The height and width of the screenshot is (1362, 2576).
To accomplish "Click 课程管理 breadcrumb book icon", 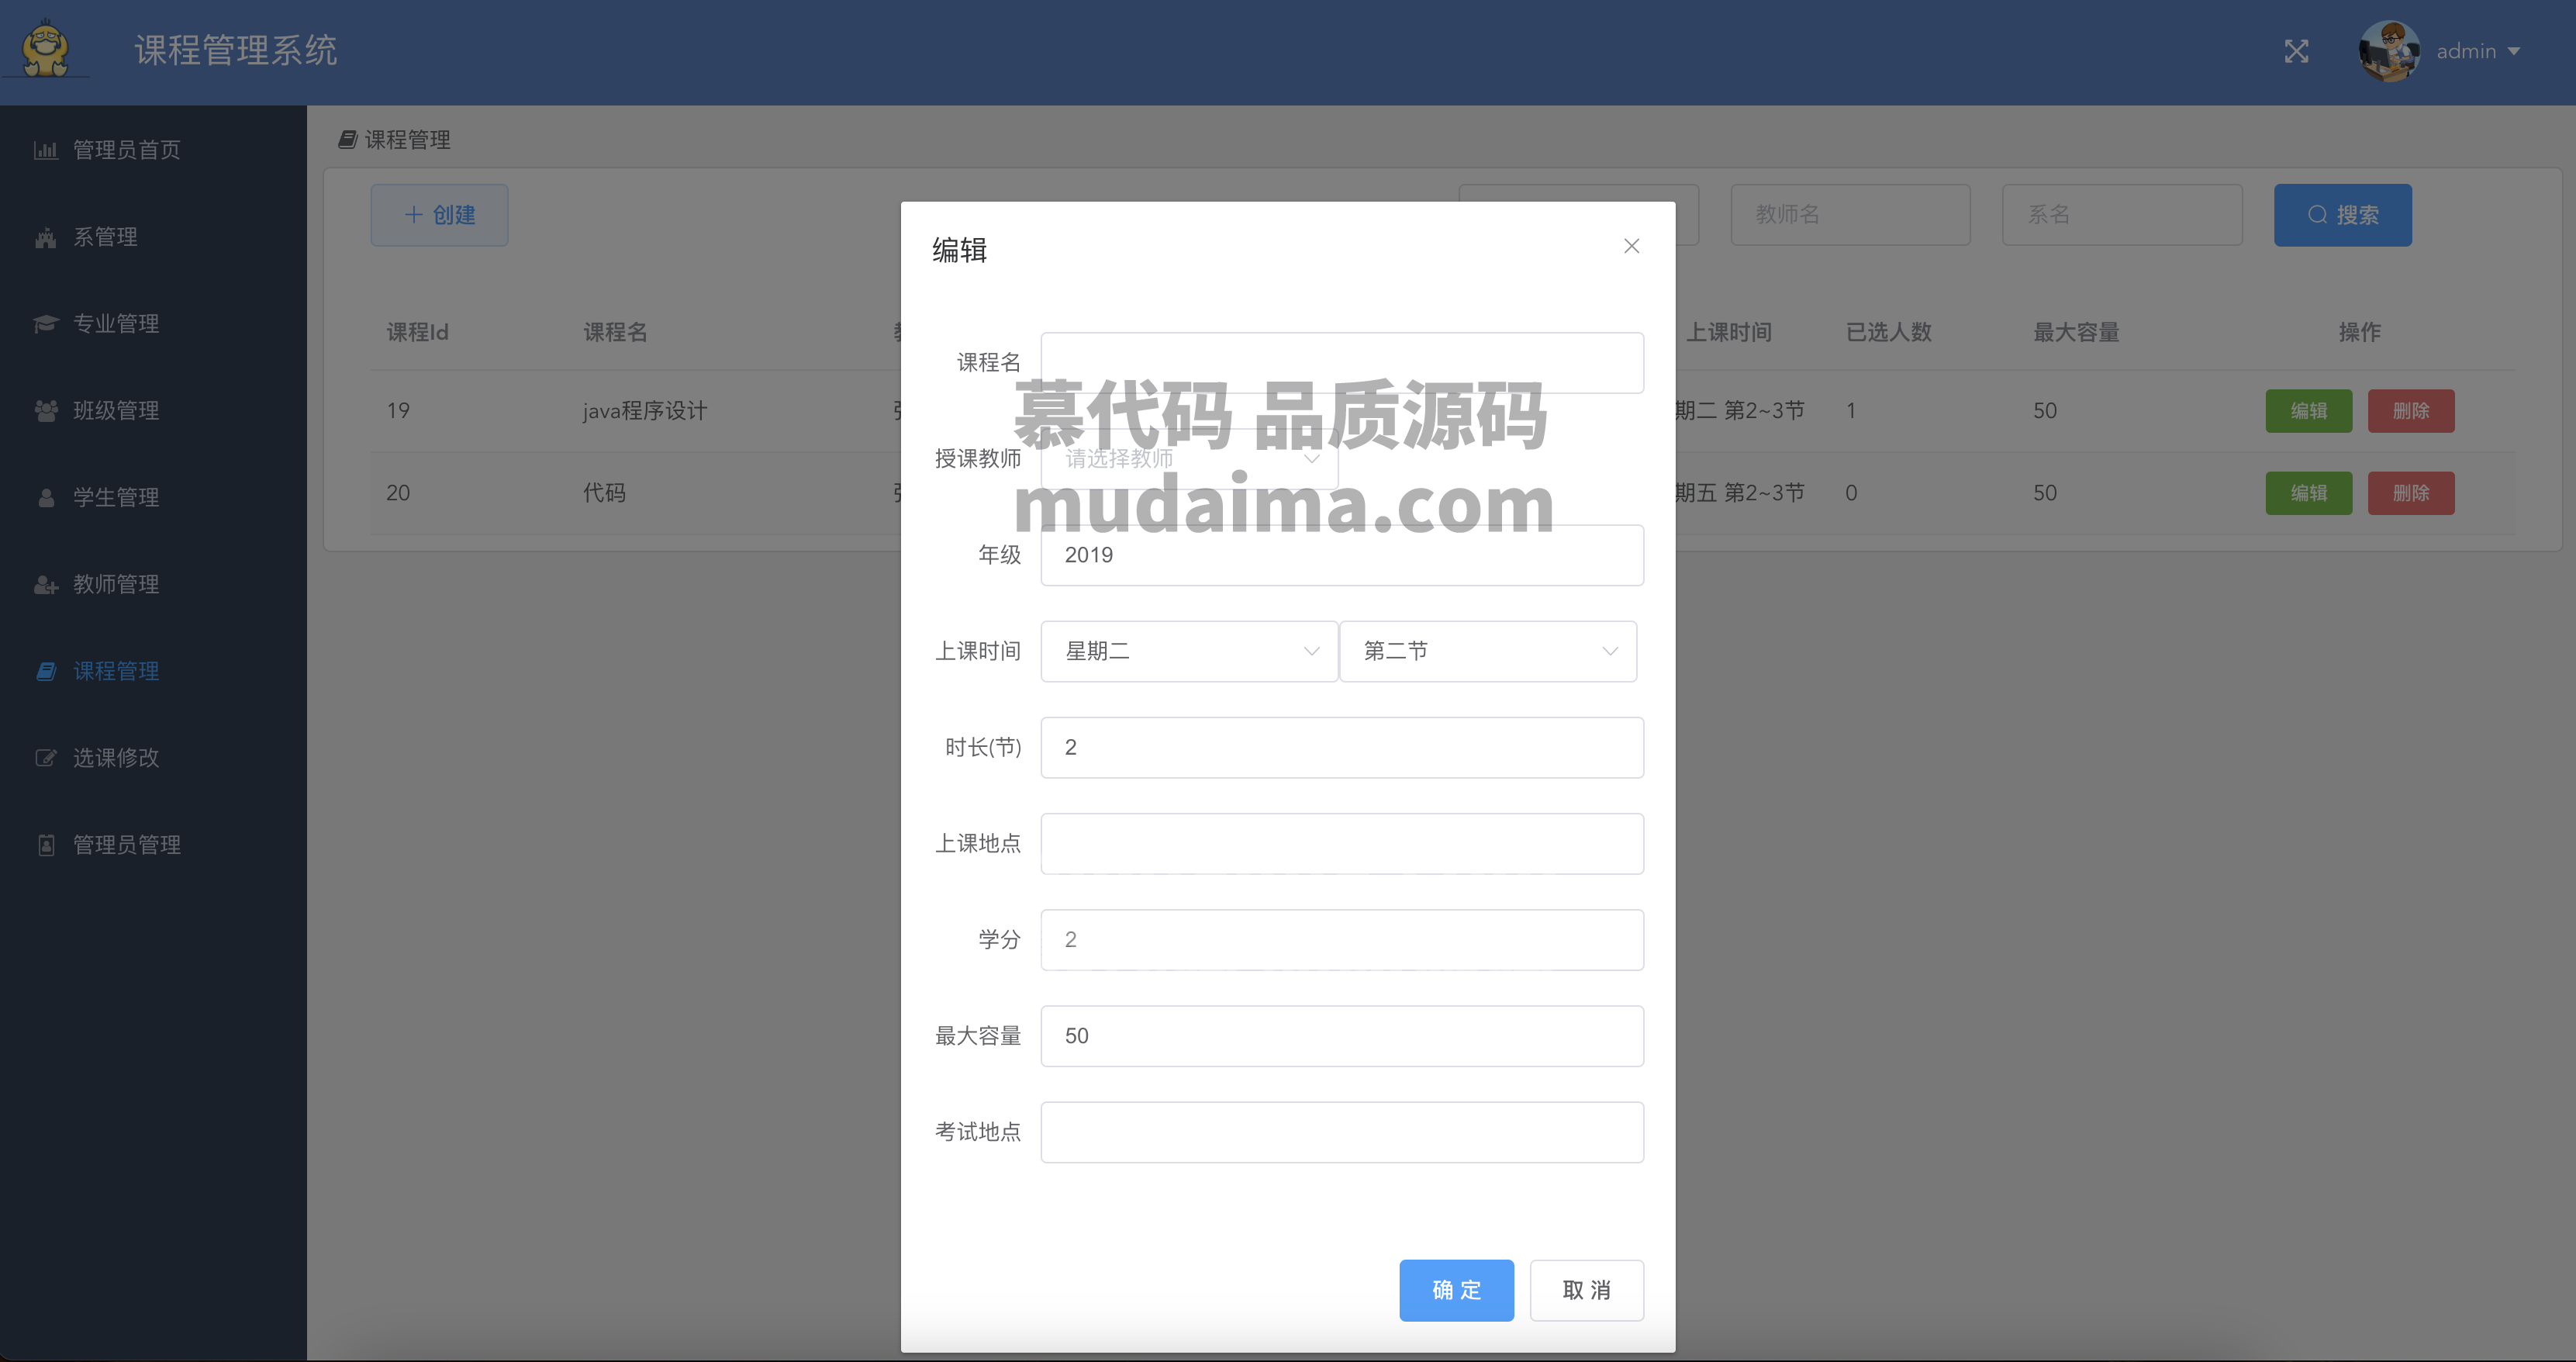I will tap(347, 139).
